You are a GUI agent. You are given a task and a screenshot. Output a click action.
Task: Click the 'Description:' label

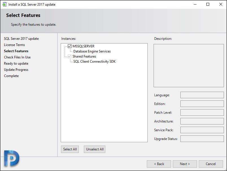(x=163, y=39)
